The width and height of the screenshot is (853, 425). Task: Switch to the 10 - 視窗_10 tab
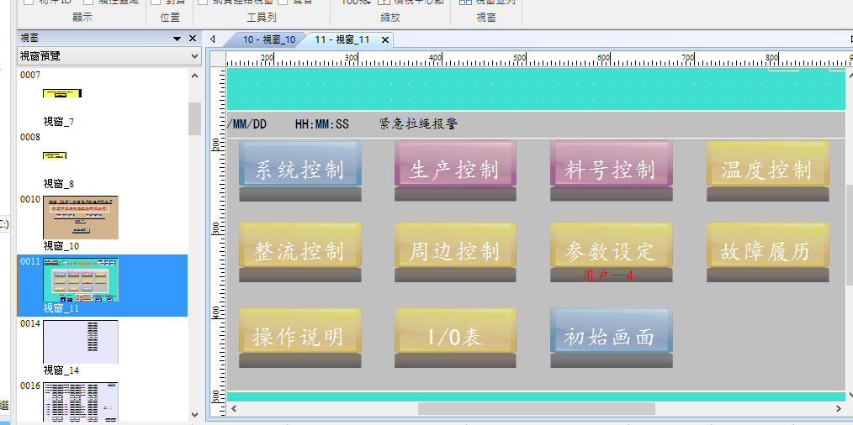(268, 39)
